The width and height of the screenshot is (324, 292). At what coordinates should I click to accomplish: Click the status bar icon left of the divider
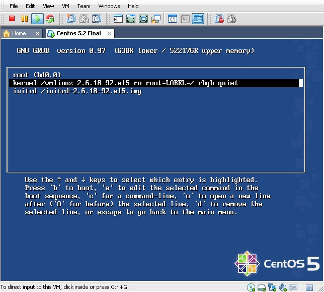click(x=293, y=287)
